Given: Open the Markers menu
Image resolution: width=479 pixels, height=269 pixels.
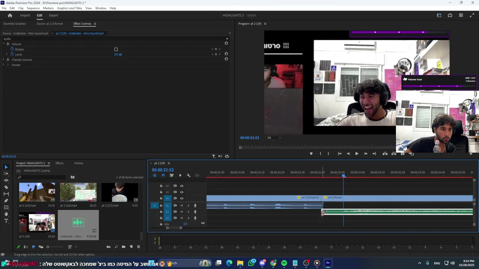Looking at the screenshot, I should tap(48, 8).
